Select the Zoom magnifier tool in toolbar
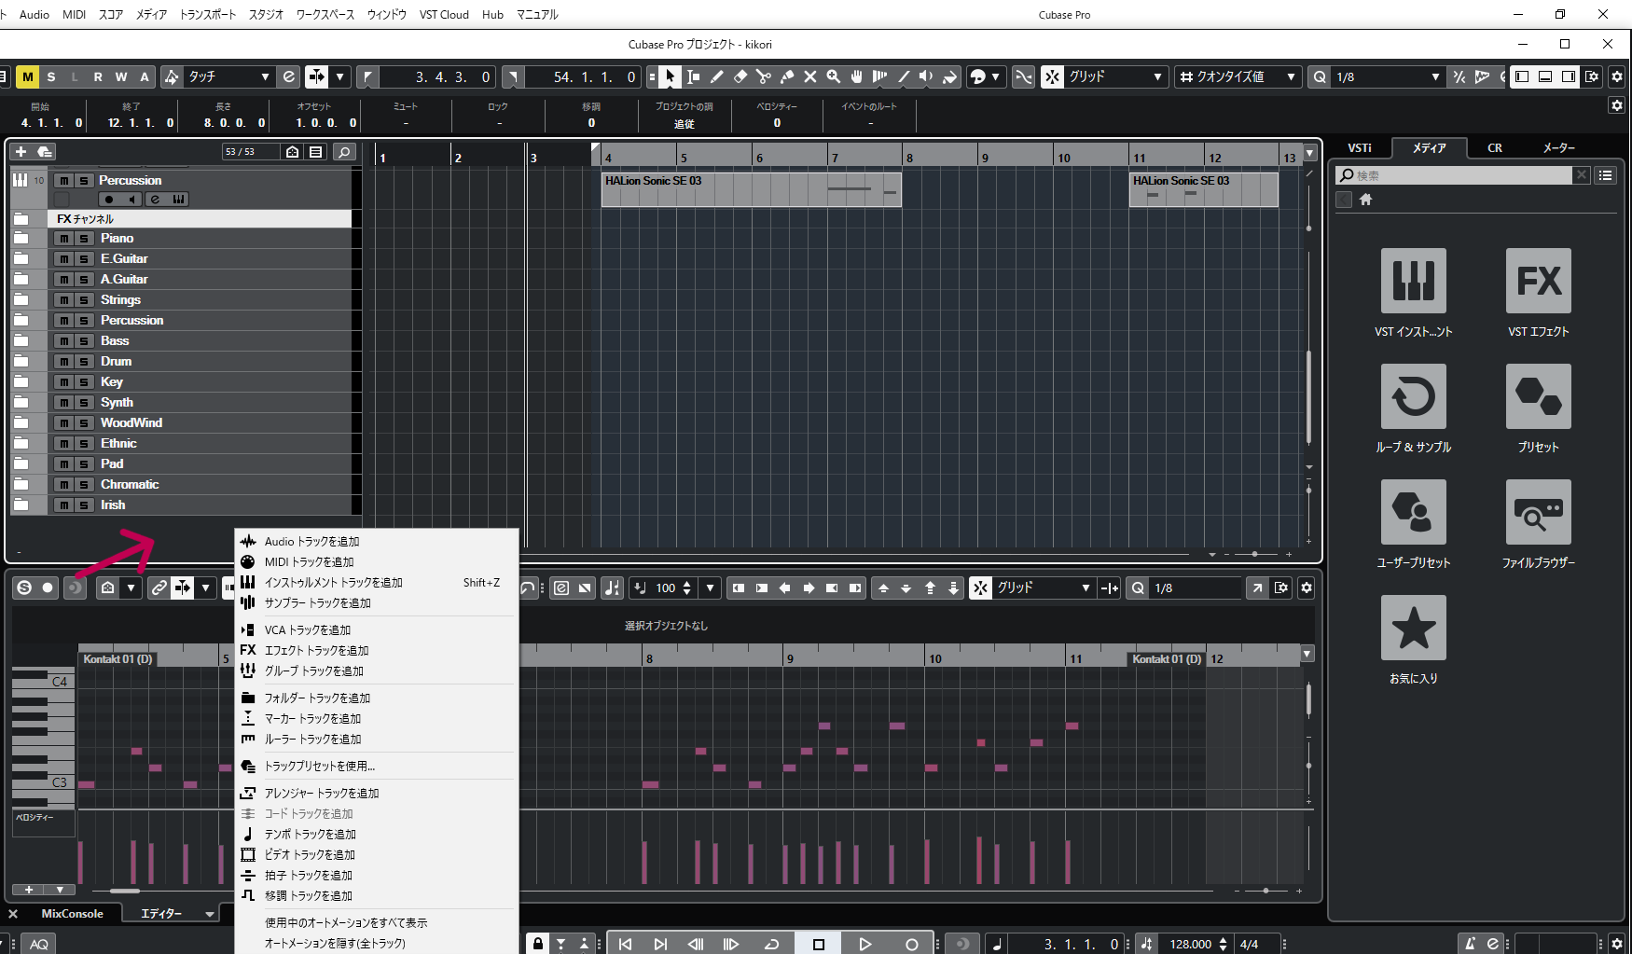The image size is (1632, 954). point(834,76)
